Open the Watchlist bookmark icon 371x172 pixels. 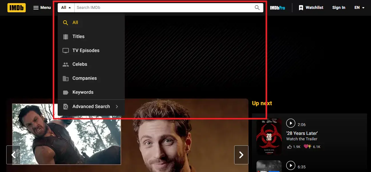click(301, 8)
